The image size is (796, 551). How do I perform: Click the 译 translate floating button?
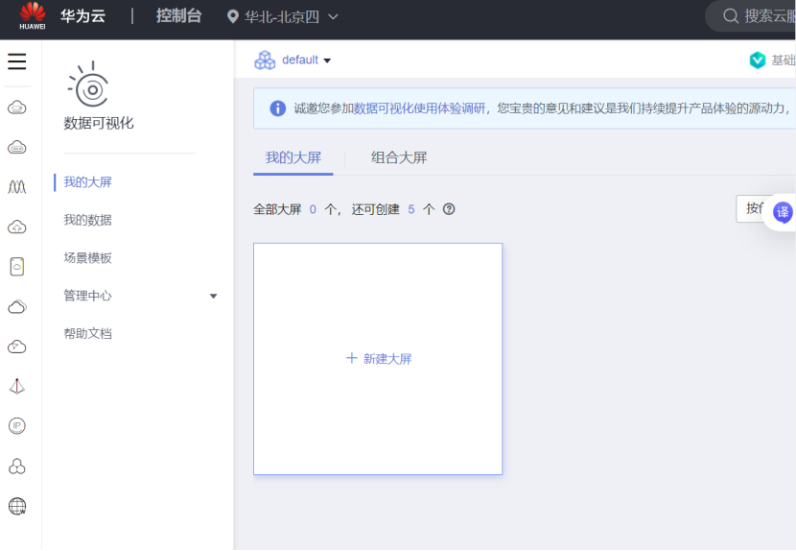coord(783,212)
